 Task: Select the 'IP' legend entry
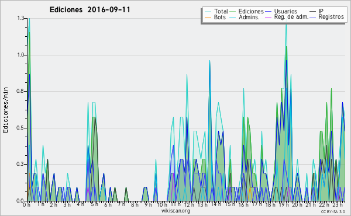[x=321, y=11]
